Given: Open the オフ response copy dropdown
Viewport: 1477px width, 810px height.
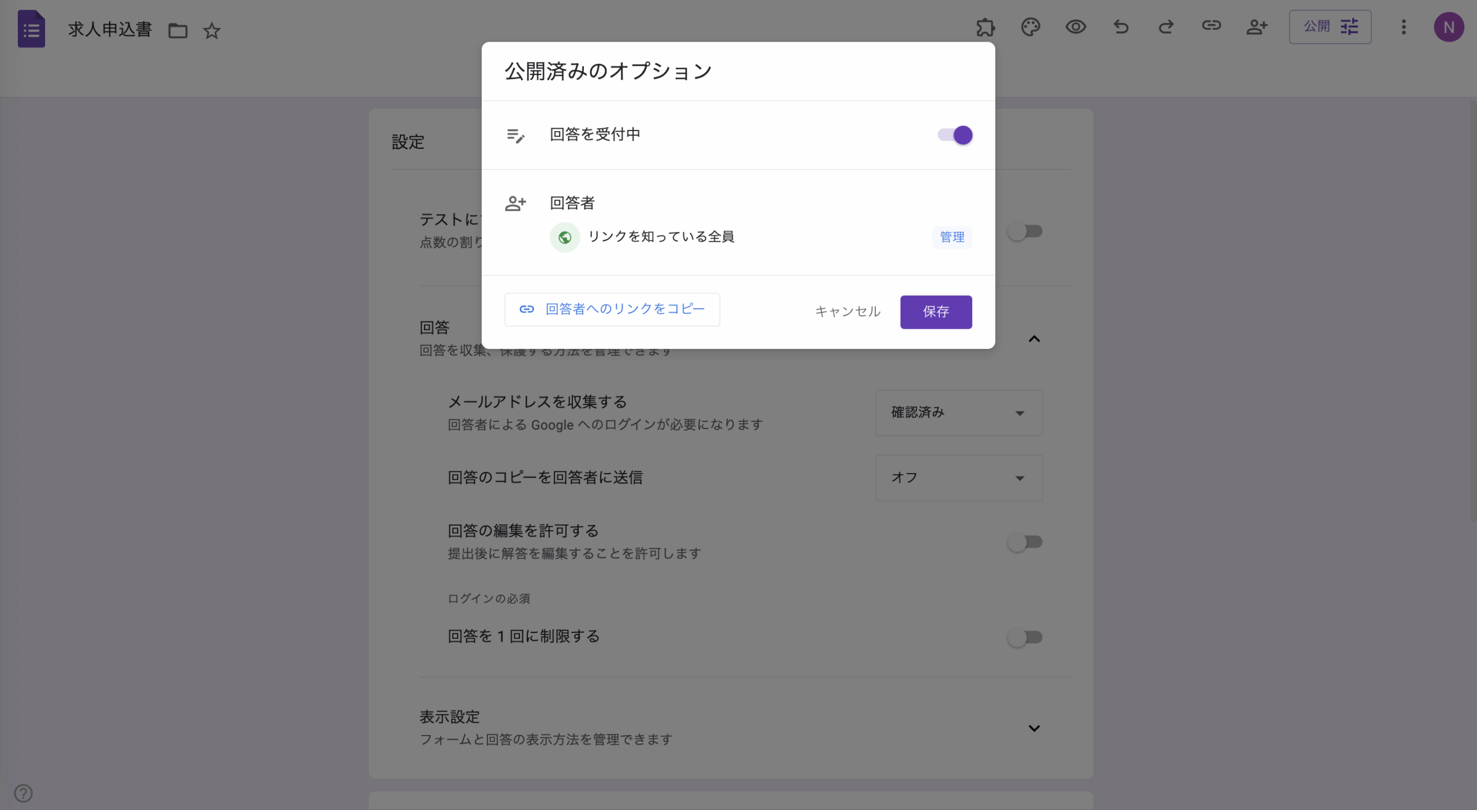Looking at the screenshot, I should coord(959,478).
